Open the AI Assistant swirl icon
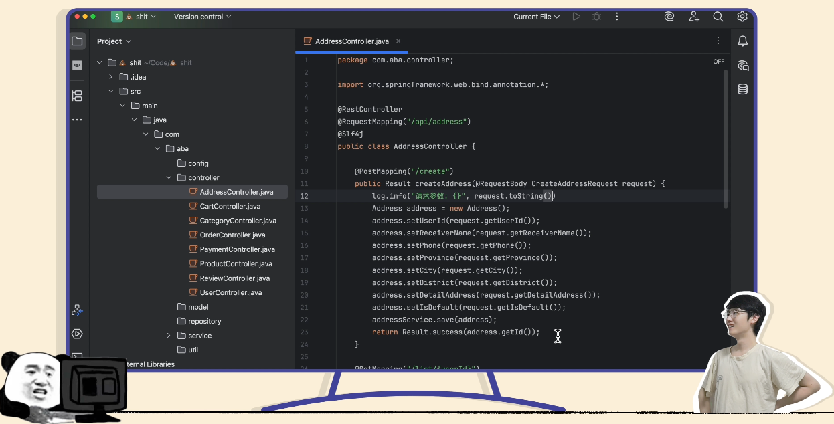 tap(669, 17)
